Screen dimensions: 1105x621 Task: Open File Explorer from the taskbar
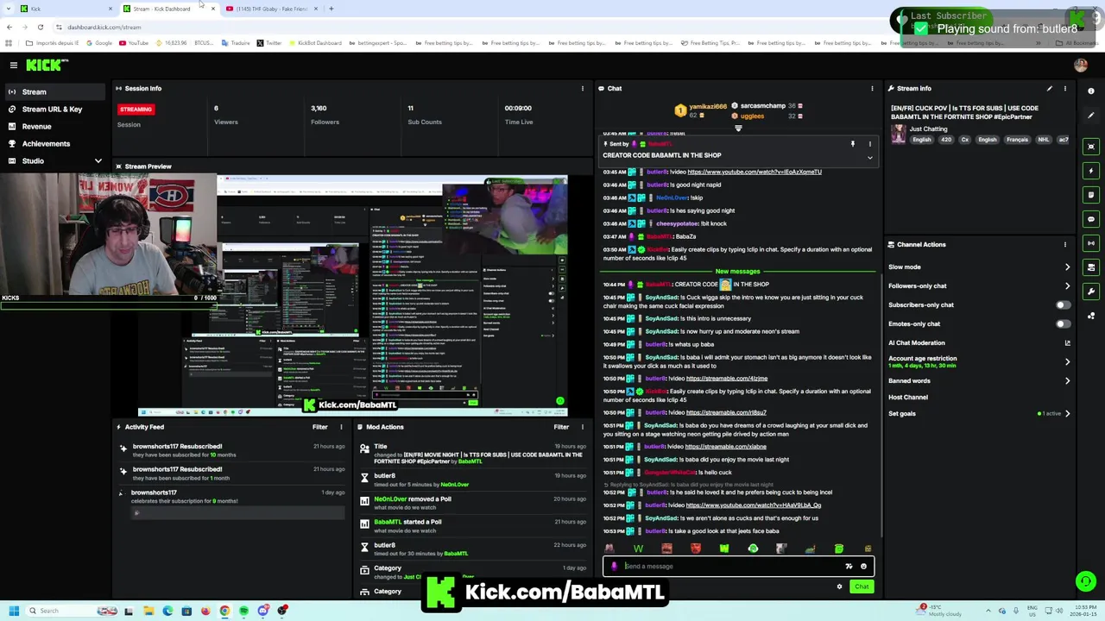click(x=148, y=611)
